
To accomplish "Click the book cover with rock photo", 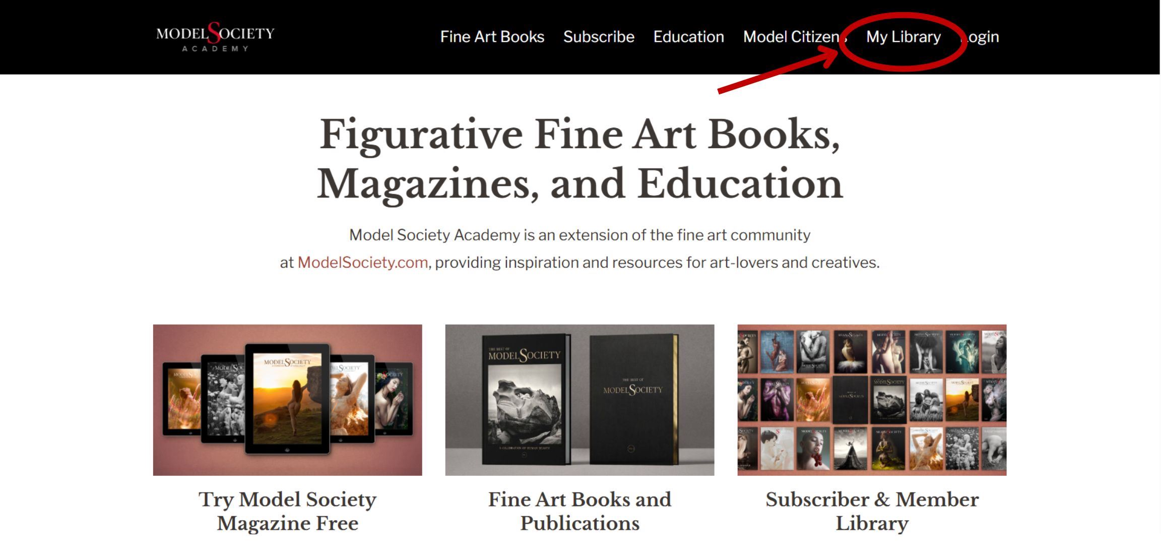I will click(526, 398).
